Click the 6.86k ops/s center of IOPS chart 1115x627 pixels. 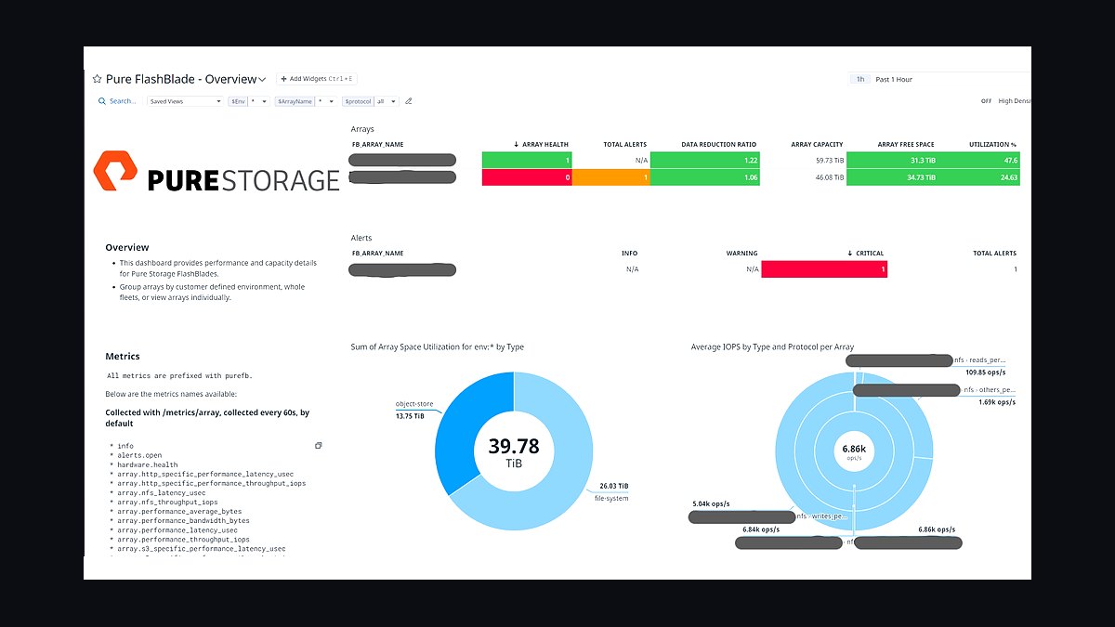pyautogui.click(x=853, y=451)
